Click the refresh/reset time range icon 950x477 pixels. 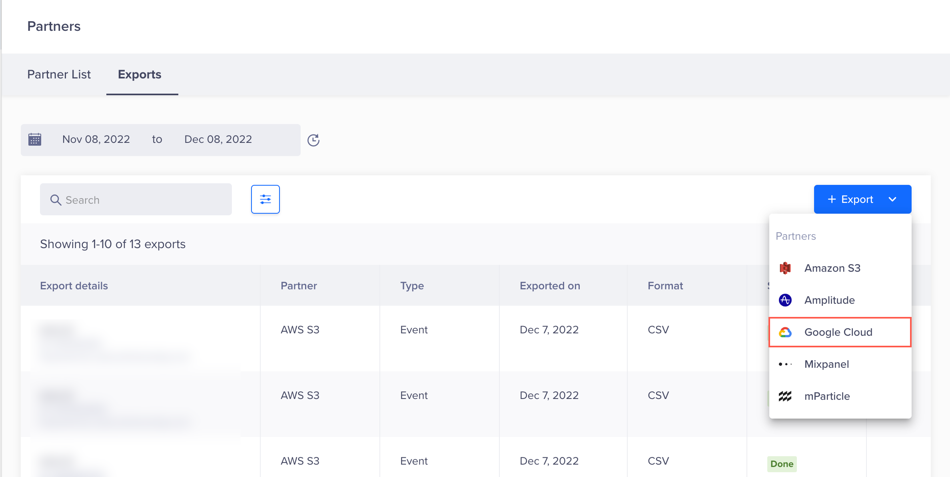(x=313, y=140)
